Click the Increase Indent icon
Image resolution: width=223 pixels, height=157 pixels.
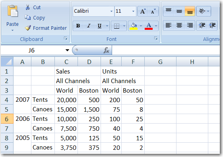point(212,25)
